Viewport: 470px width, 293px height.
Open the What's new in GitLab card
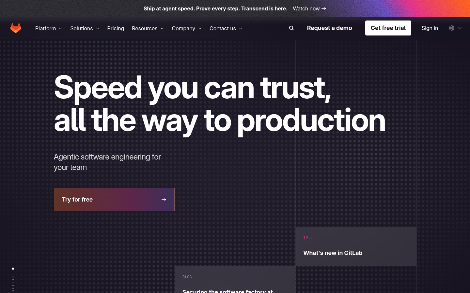click(x=356, y=246)
